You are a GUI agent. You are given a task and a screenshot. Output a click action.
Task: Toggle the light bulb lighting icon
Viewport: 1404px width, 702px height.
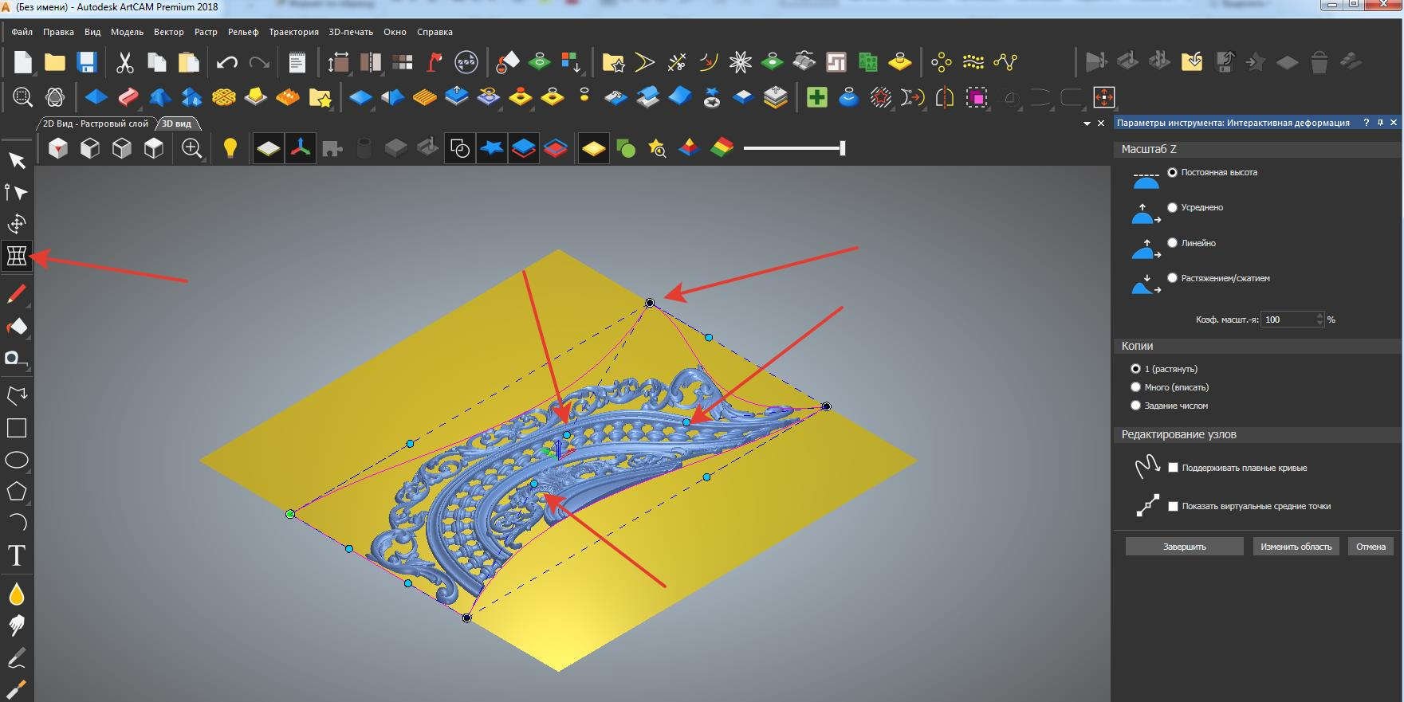tap(230, 148)
